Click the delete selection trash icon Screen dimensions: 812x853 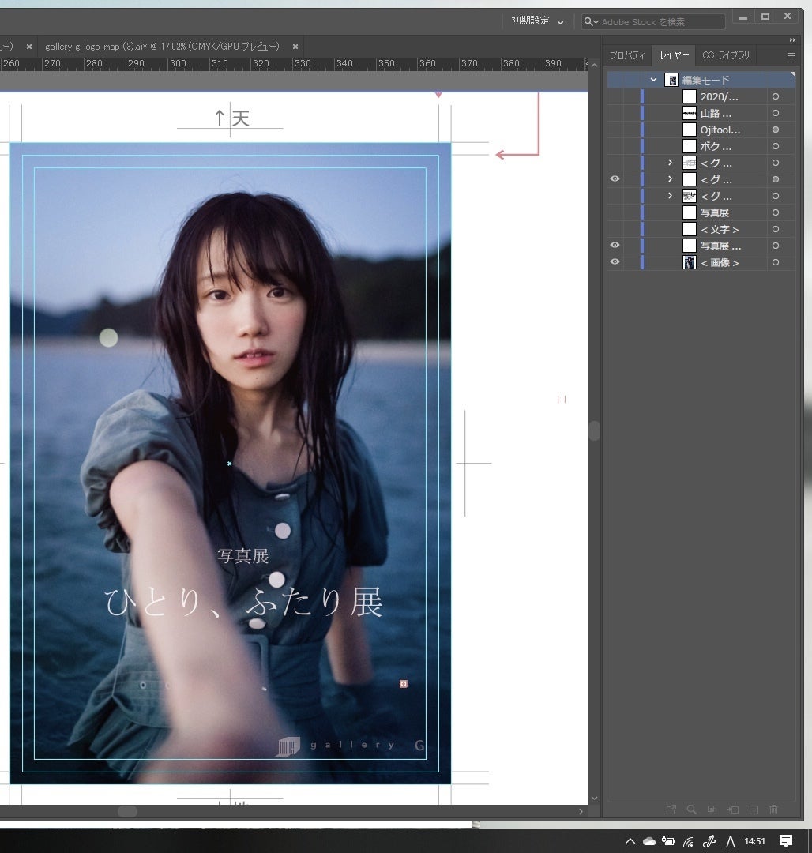coord(773,810)
